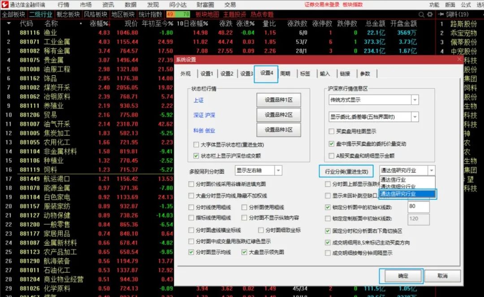Open the 功能 menu at top right
The image size is (484, 297).
click(x=434, y=4)
